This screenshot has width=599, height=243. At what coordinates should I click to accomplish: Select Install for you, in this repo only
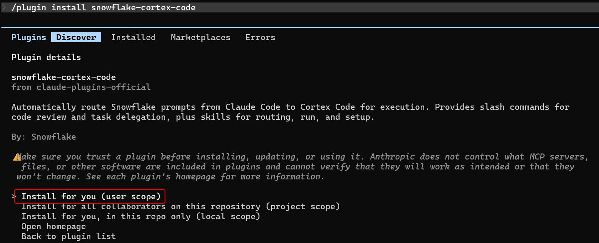[x=141, y=216]
